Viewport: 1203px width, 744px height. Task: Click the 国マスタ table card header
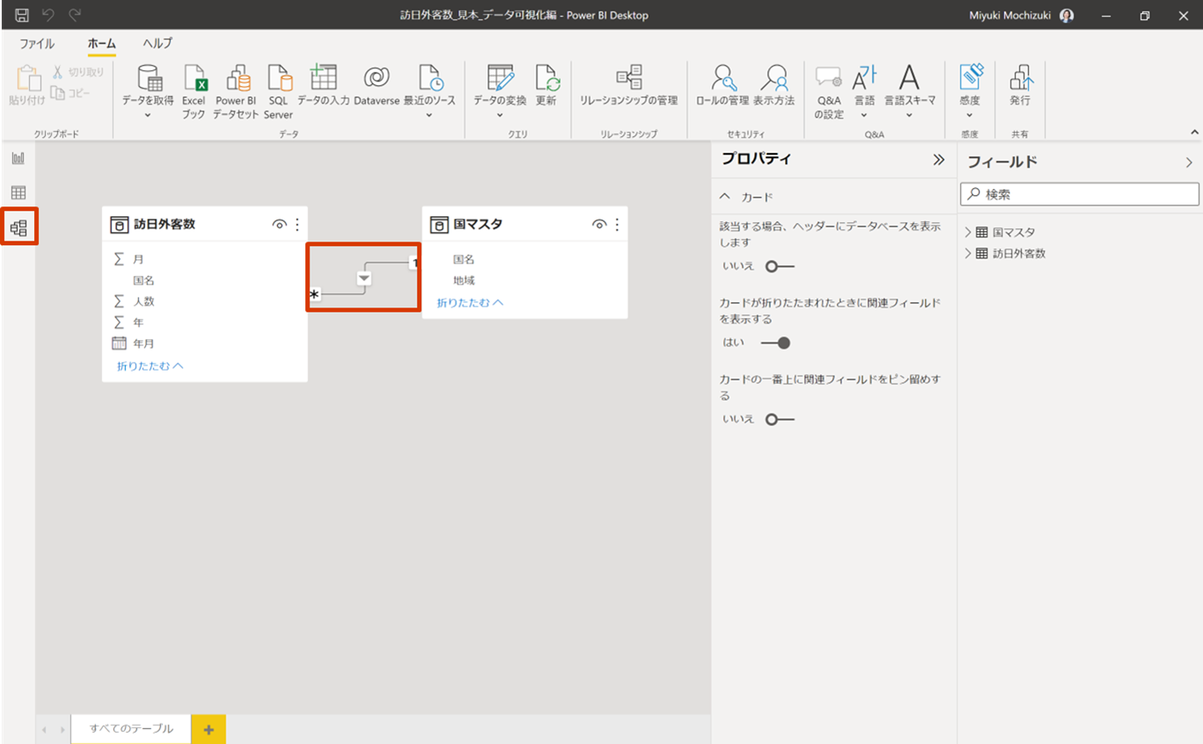click(525, 225)
